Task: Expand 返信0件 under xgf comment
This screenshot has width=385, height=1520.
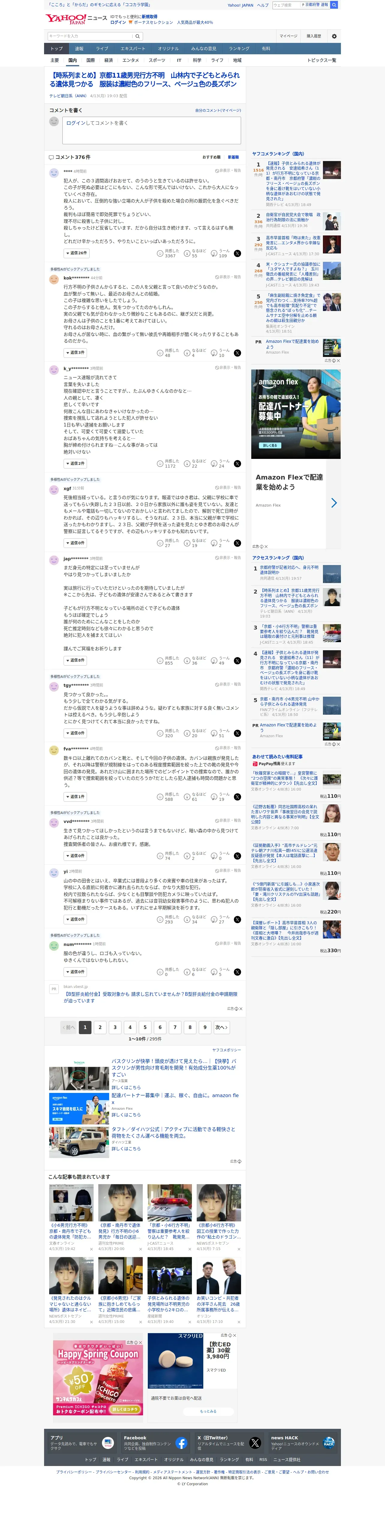Action: [x=76, y=542]
